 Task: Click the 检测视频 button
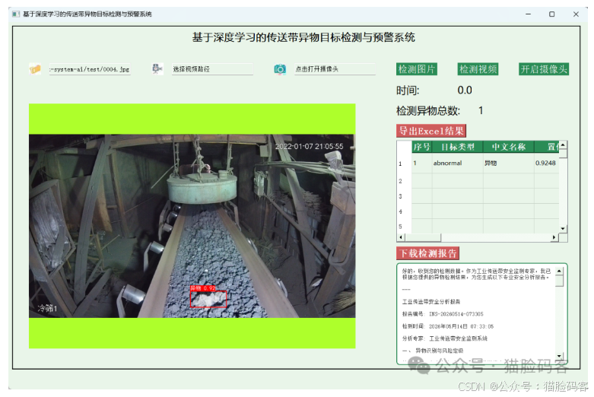[478, 69]
